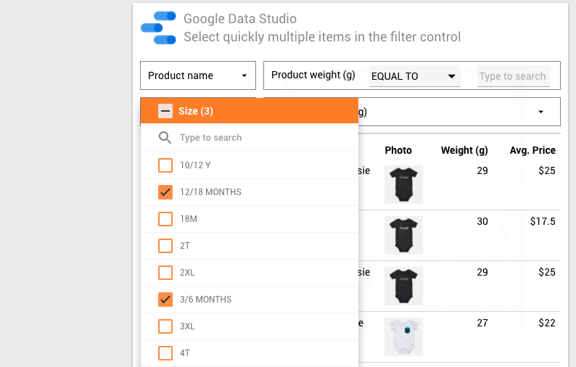Click the weight value 30
This screenshot has height=367, width=576.
click(x=482, y=221)
